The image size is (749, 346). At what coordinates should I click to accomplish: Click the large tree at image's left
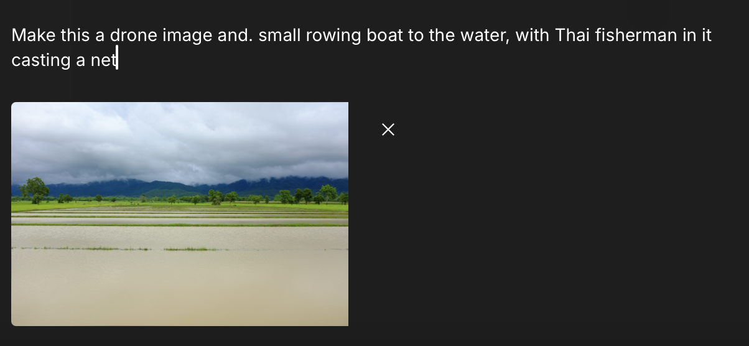coord(34,188)
